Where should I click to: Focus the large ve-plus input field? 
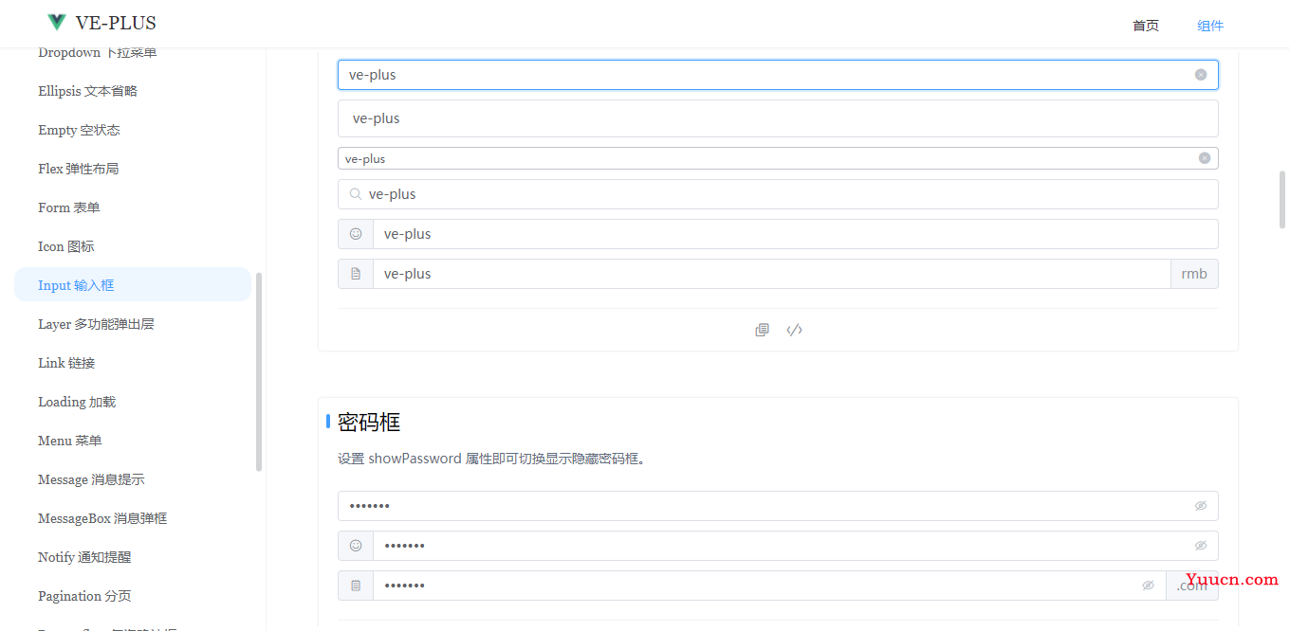778,118
